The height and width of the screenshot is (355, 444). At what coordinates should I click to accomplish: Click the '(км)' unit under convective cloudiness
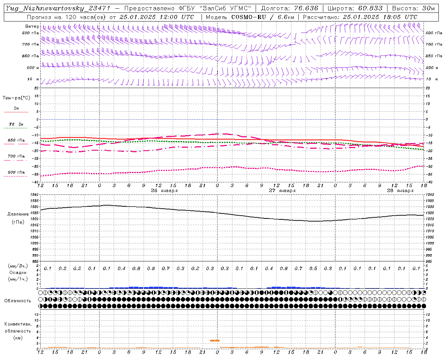pos(18,338)
